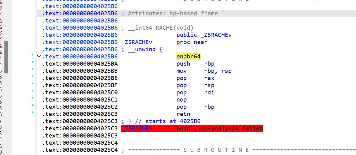
Task: Click the marker dot next to push rbp
Action: coord(33,62)
